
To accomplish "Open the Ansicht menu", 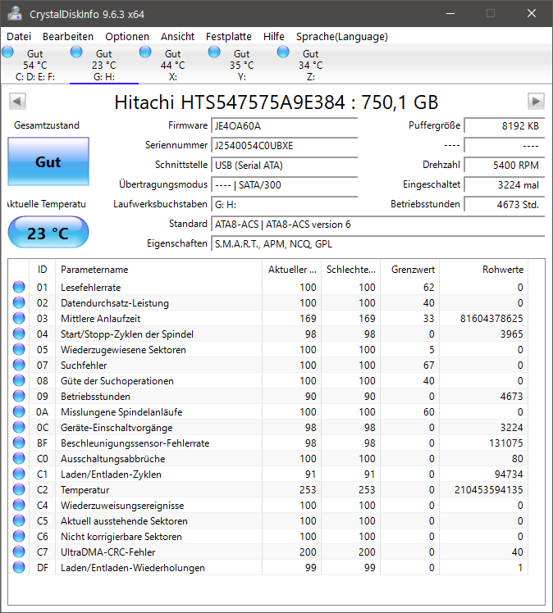I will point(177,36).
